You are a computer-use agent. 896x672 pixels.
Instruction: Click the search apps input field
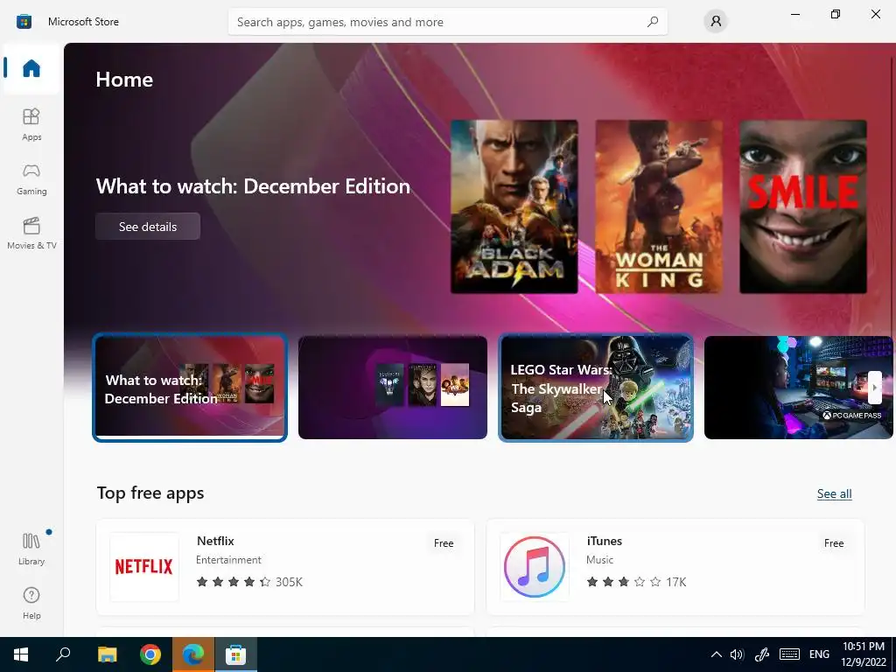point(447,22)
